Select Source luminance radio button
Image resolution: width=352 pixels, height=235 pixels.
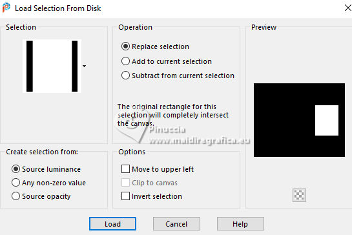(x=16, y=169)
